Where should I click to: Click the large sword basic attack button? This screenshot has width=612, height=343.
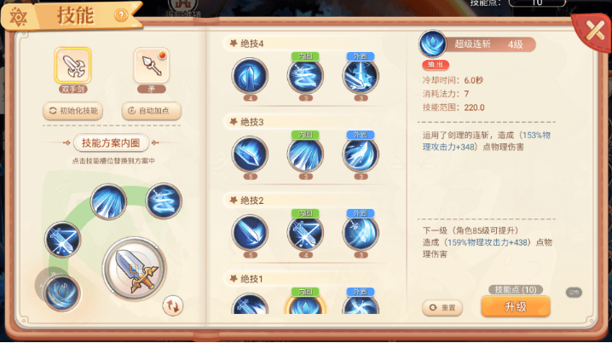pos(135,269)
